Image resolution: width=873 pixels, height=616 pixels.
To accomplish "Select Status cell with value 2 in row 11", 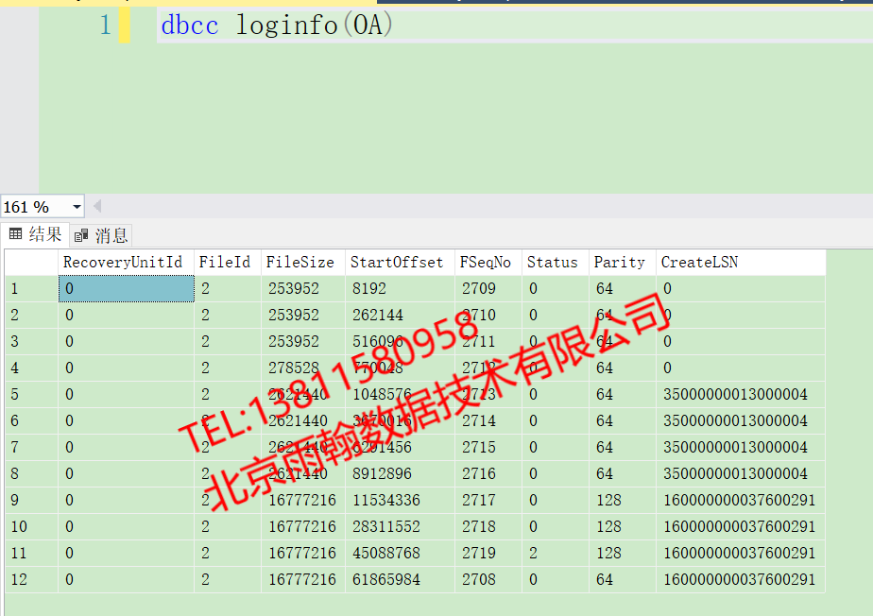I will [556, 553].
